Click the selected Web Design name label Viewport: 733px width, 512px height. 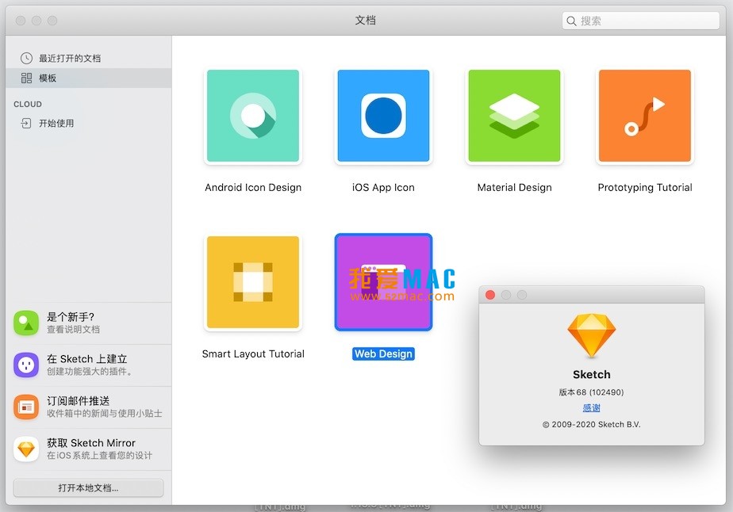383,353
